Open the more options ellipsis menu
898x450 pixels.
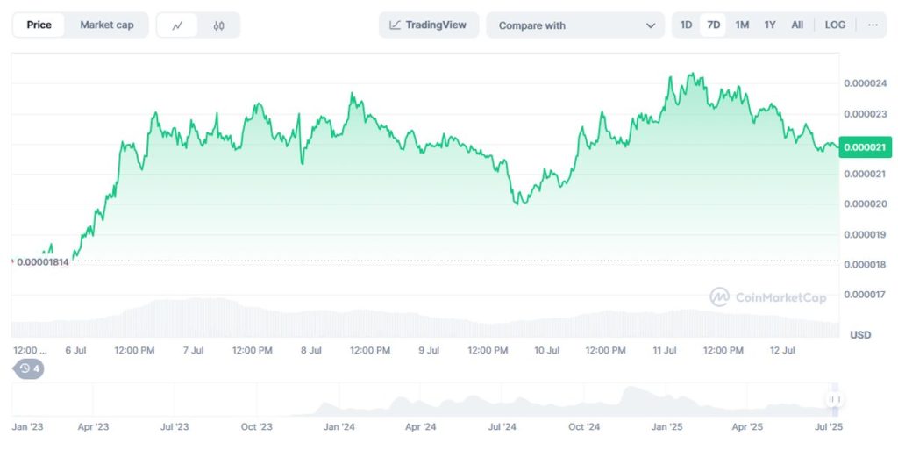tap(873, 25)
